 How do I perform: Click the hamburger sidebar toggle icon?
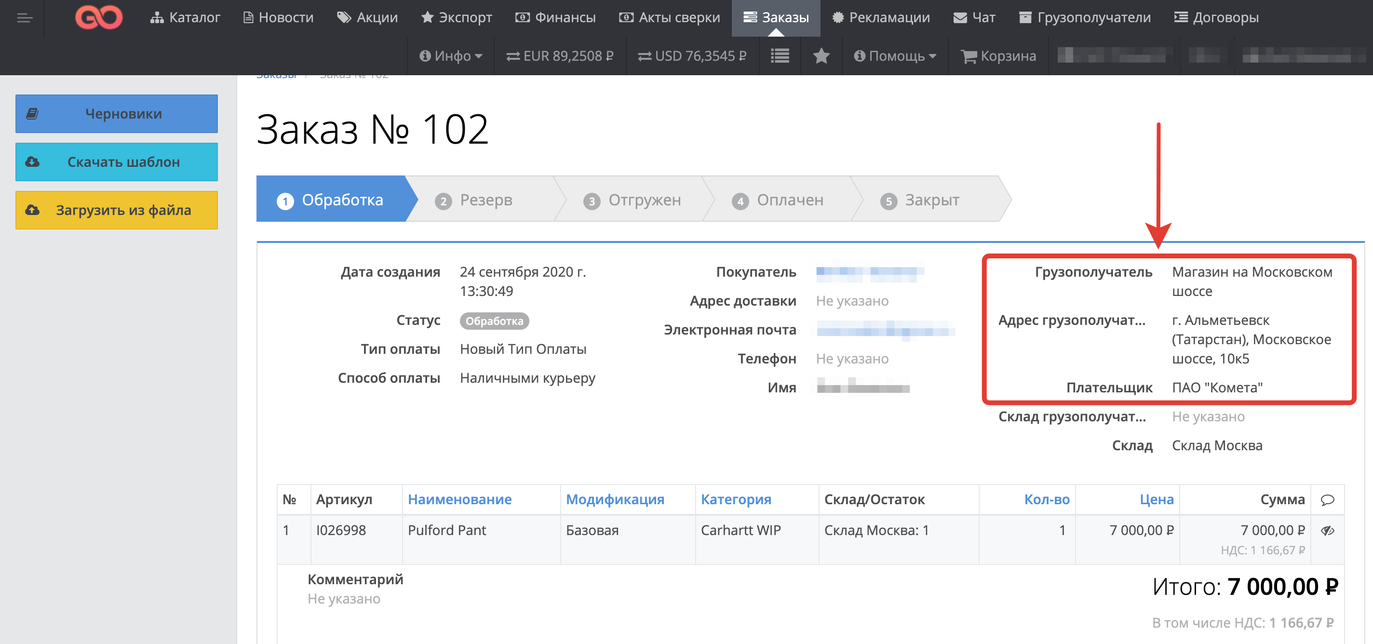coord(25,18)
